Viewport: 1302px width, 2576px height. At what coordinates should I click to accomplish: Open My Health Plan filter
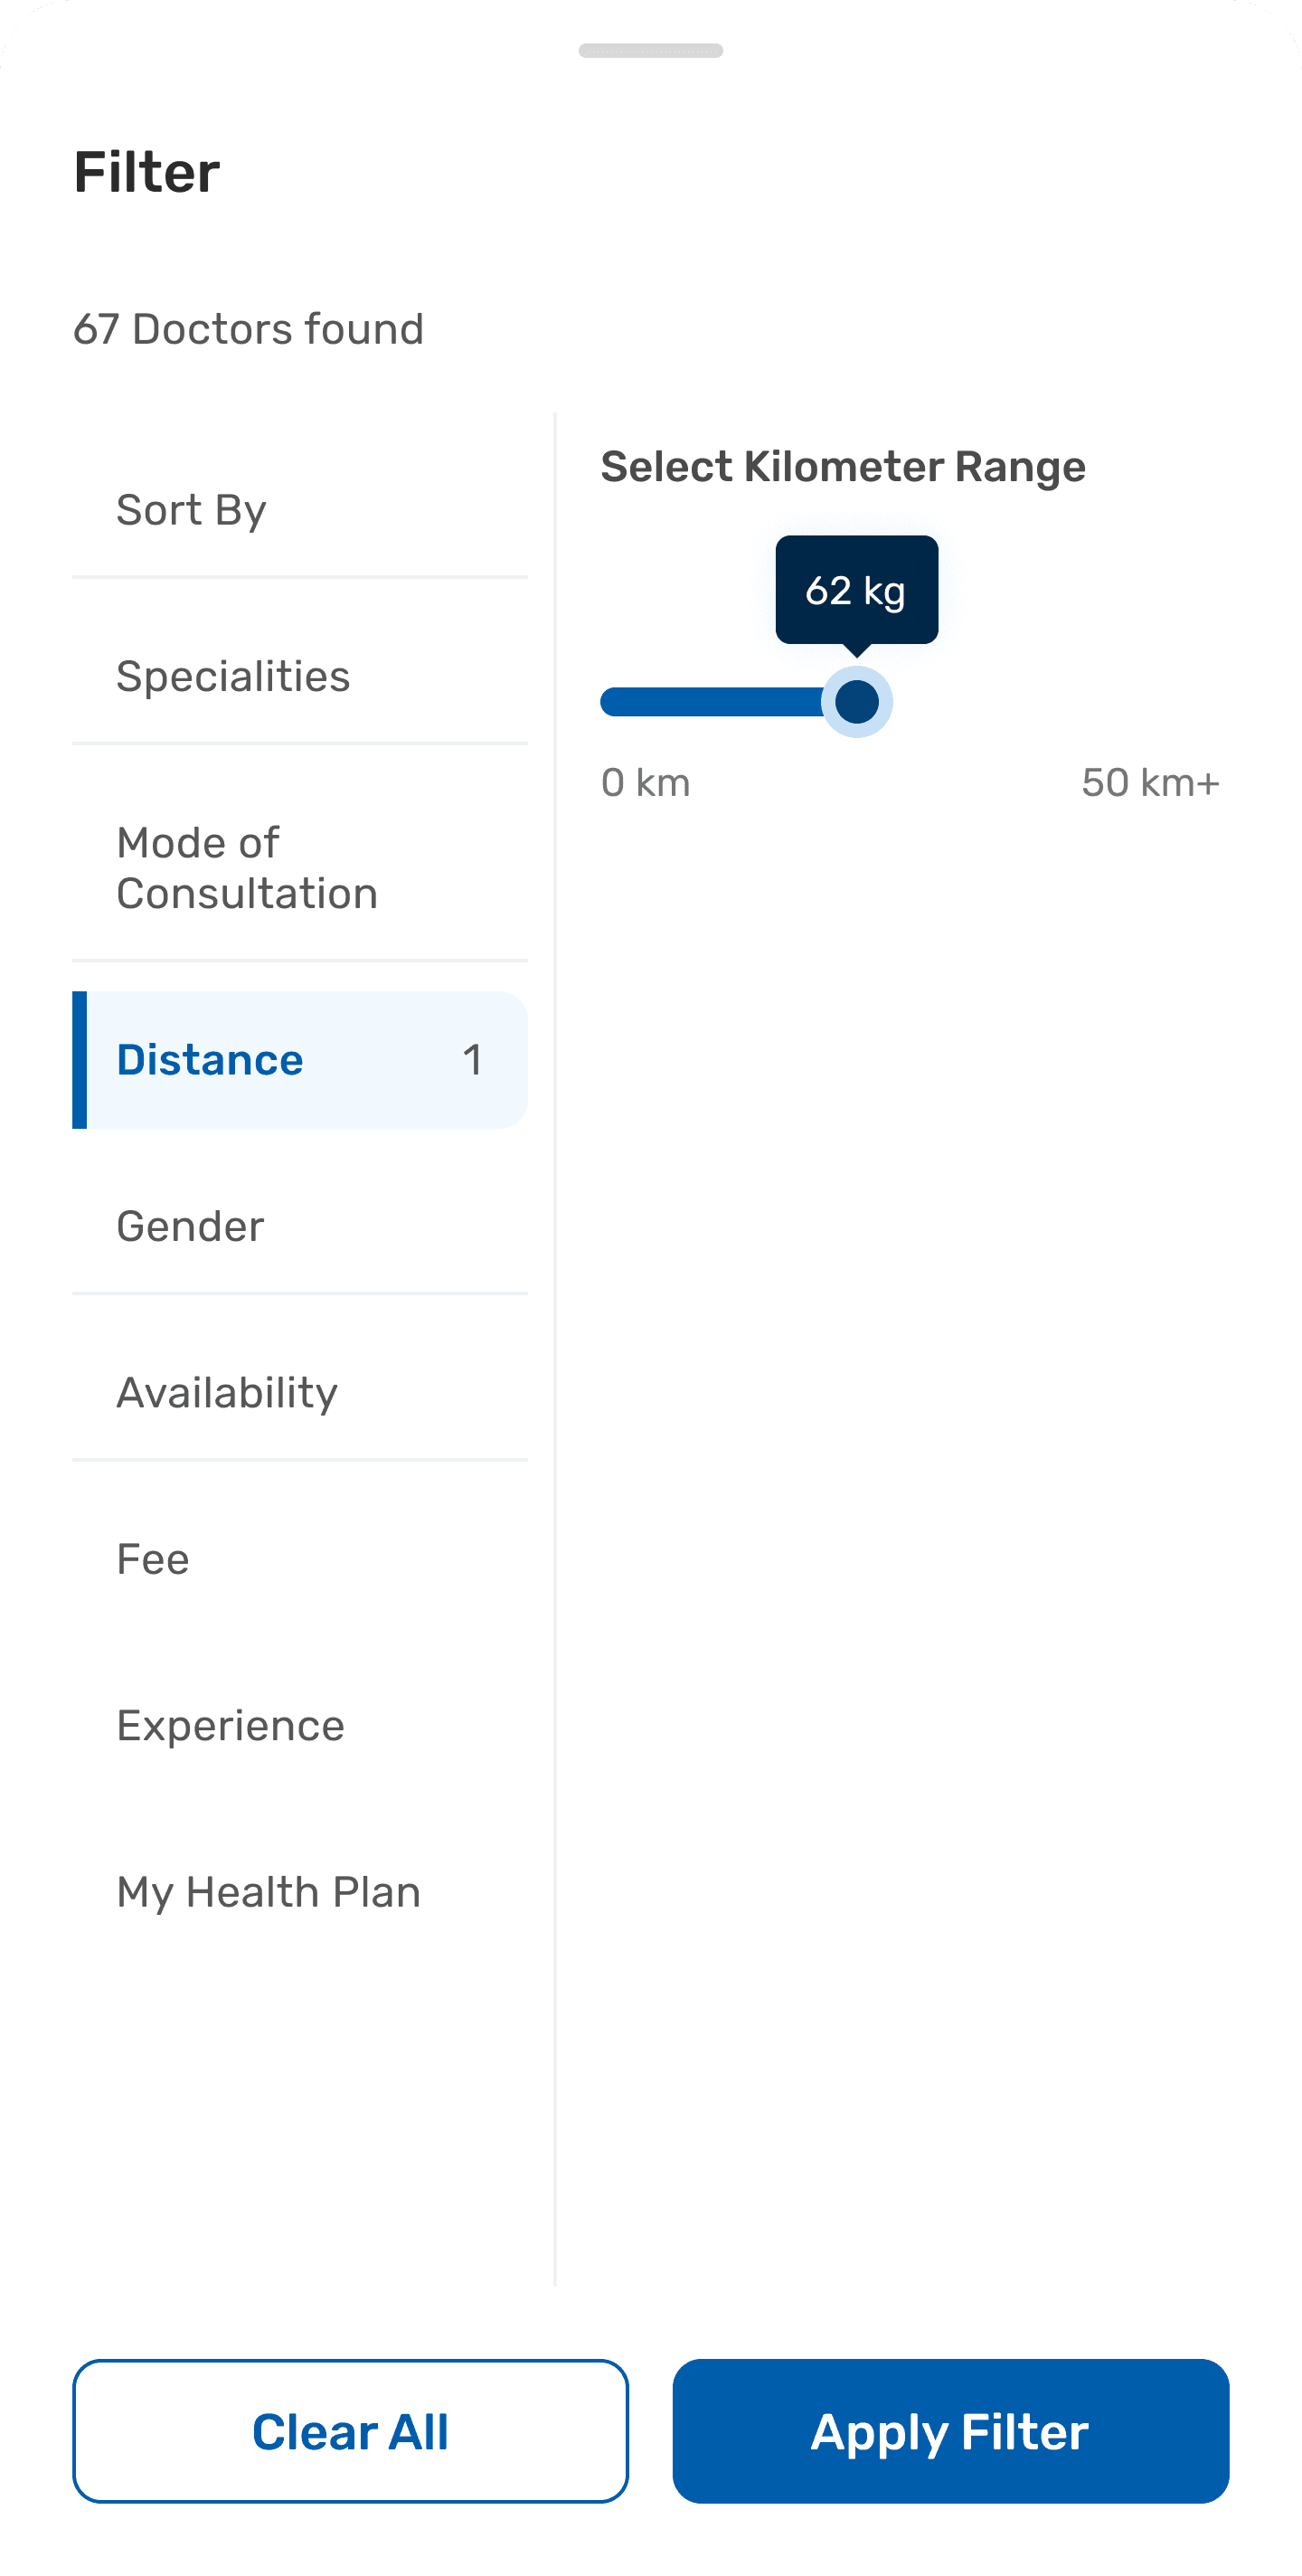[300, 1892]
